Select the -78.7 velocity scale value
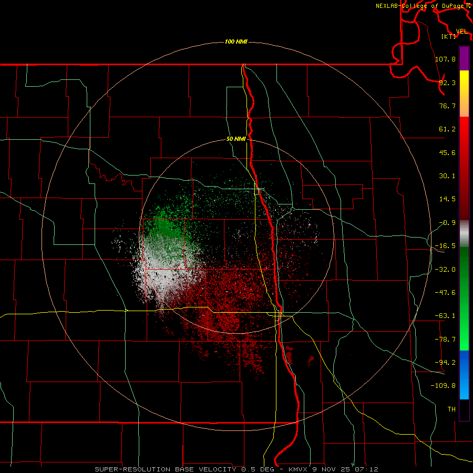The image size is (473, 473). [x=445, y=340]
